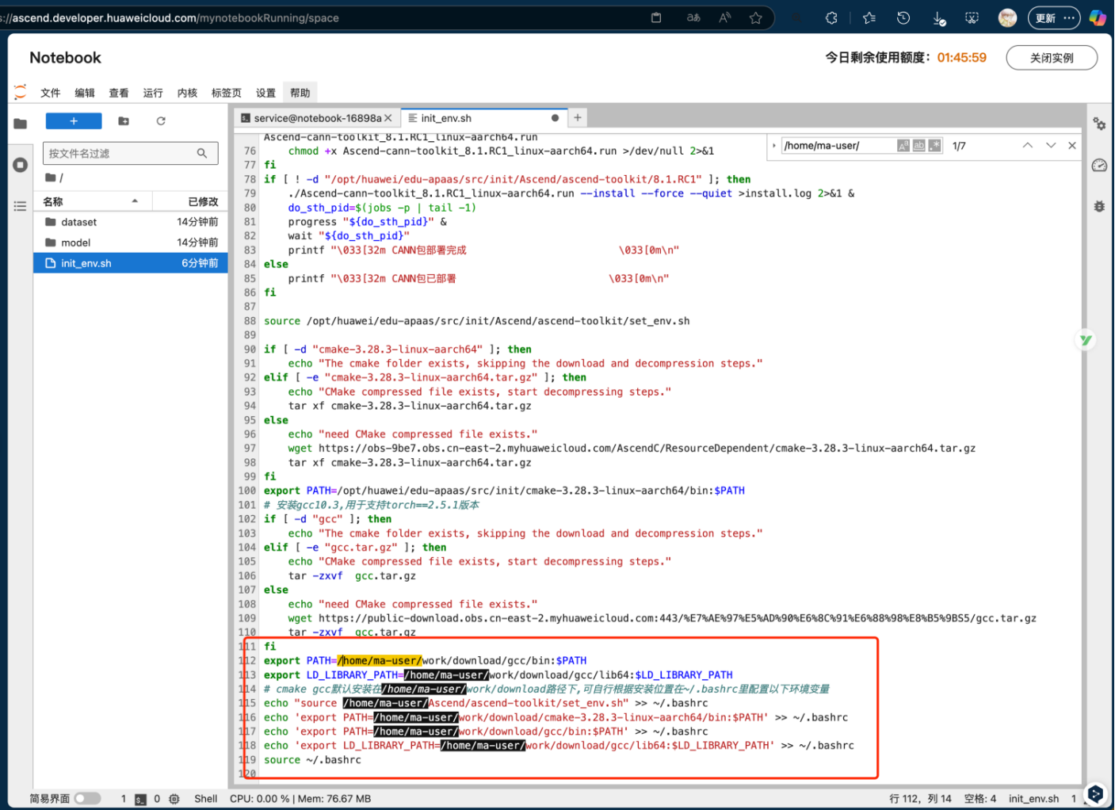Sort files by 名称 column
Viewport: 1115px width, 810px height.
pyautogui.click(x=91, y=201)
